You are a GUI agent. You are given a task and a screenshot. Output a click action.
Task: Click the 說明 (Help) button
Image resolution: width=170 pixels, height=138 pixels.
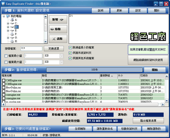coord(100,11)
